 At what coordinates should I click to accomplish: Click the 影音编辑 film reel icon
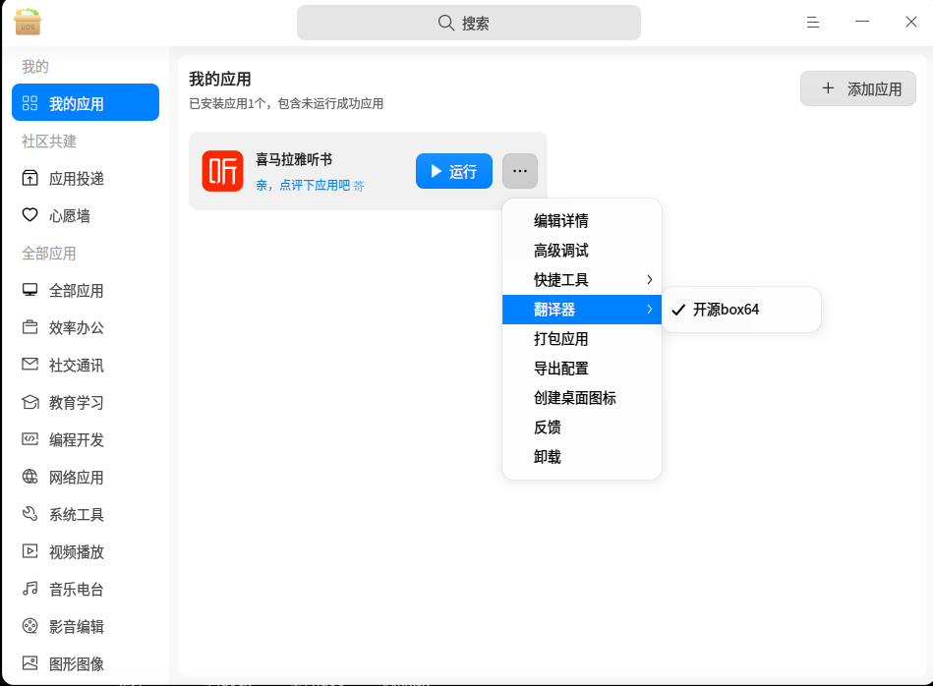point(29,626)
